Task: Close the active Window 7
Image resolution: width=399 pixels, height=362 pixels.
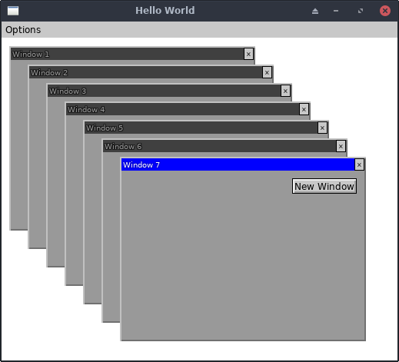Action: pos(359,164)
